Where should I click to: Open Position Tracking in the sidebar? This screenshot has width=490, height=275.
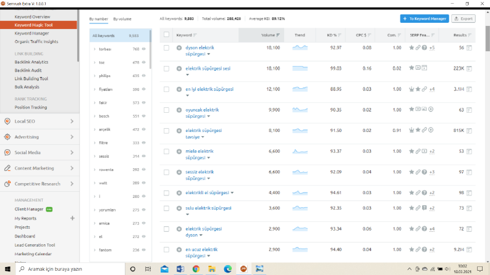point(31,107)
